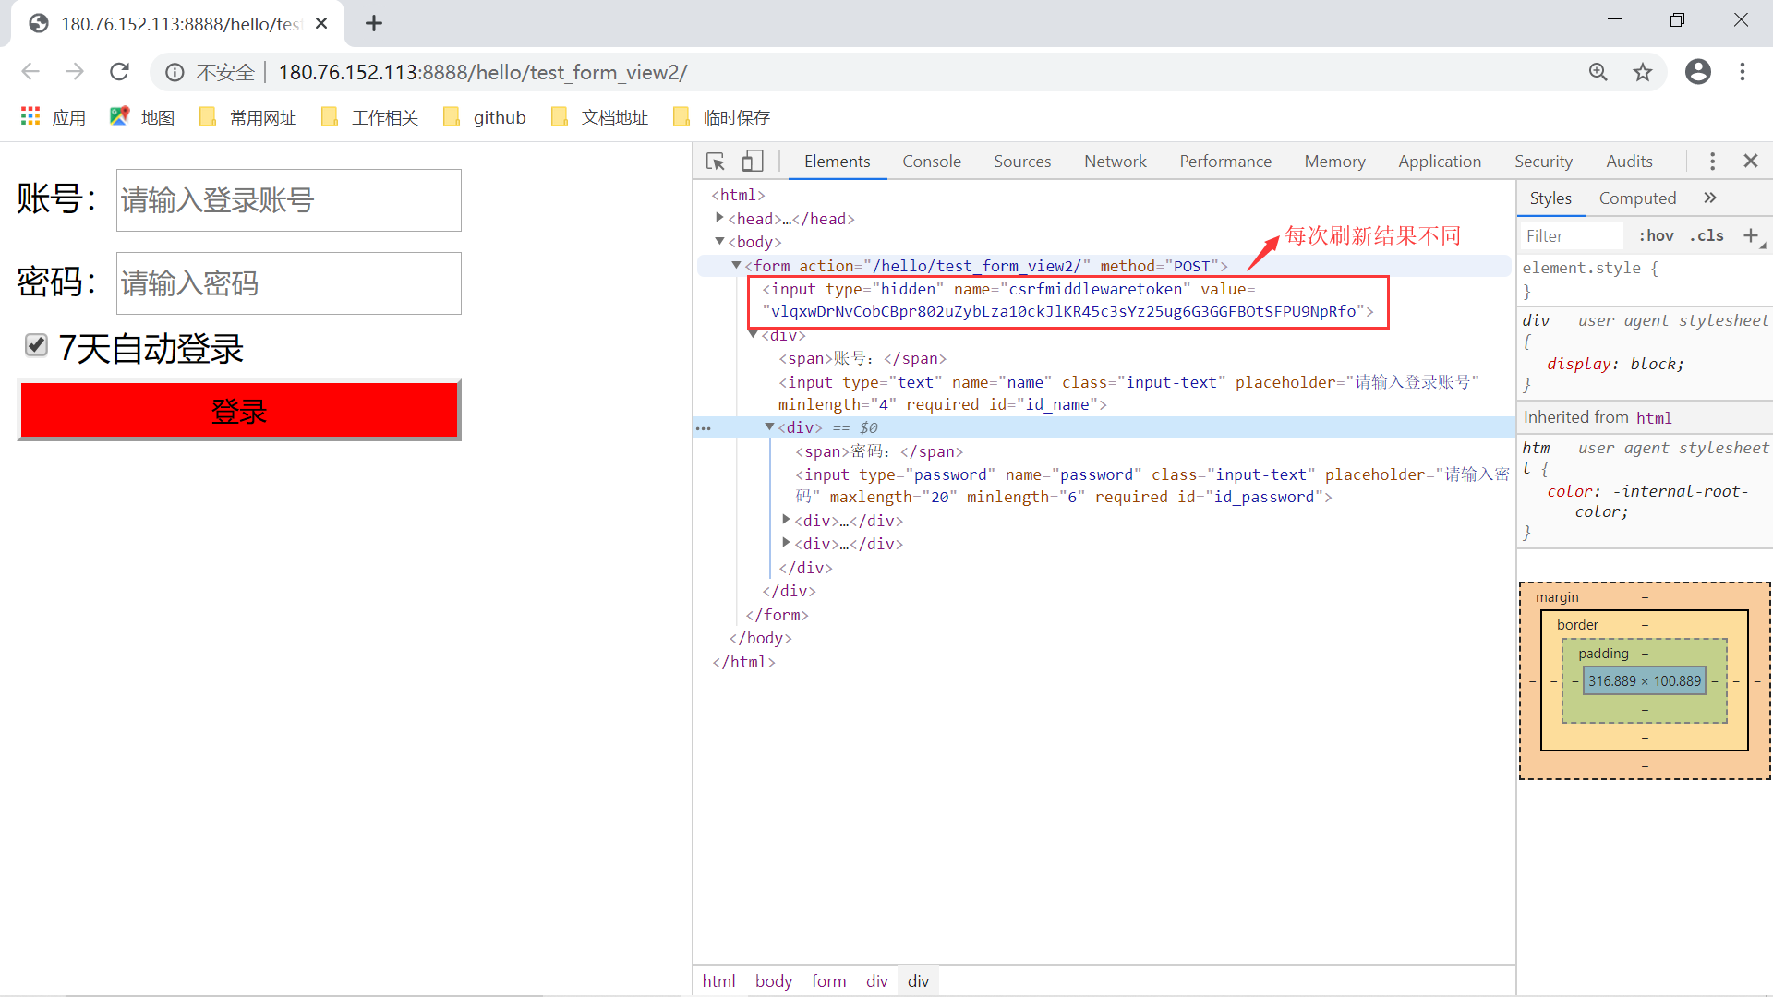1773x997 pixels.
Task: Select the Computed pane tab
Action: click(x=1637, y=198)
